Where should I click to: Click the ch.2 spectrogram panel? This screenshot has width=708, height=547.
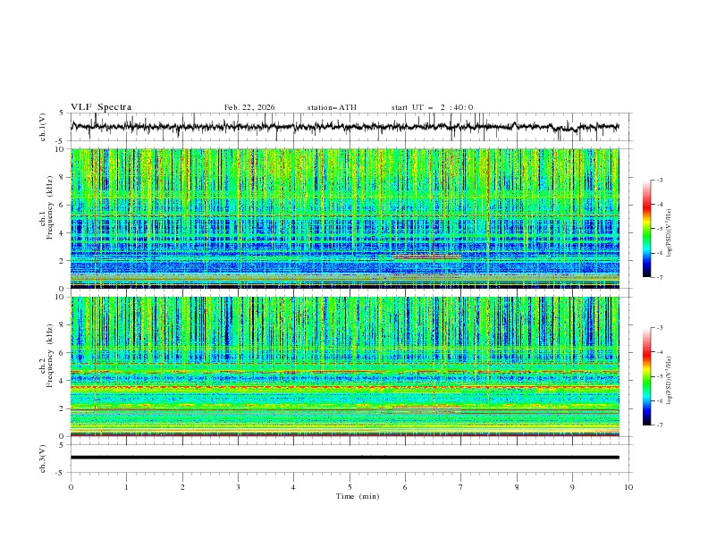pos(344,366)
